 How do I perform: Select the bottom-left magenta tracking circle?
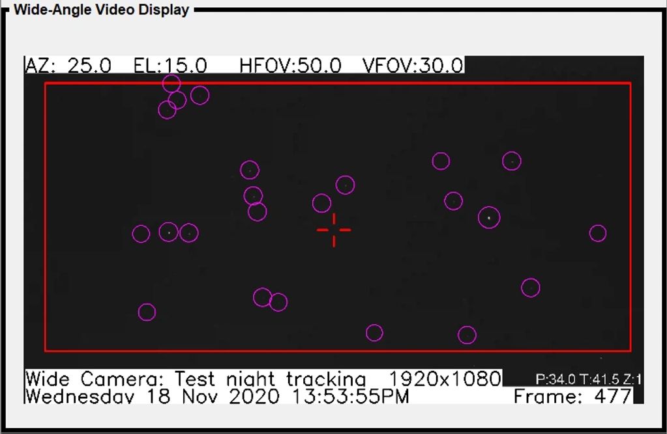tap(147, 312)
